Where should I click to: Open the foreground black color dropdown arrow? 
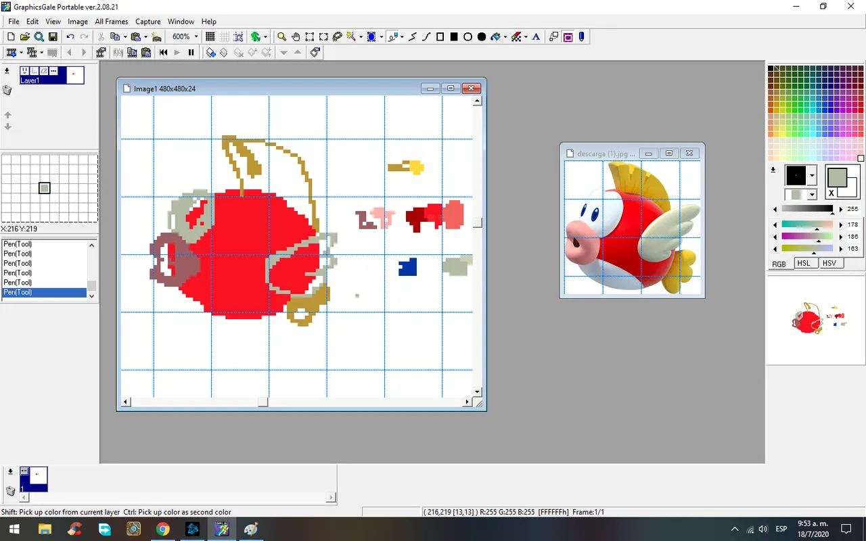coord(812,175)
